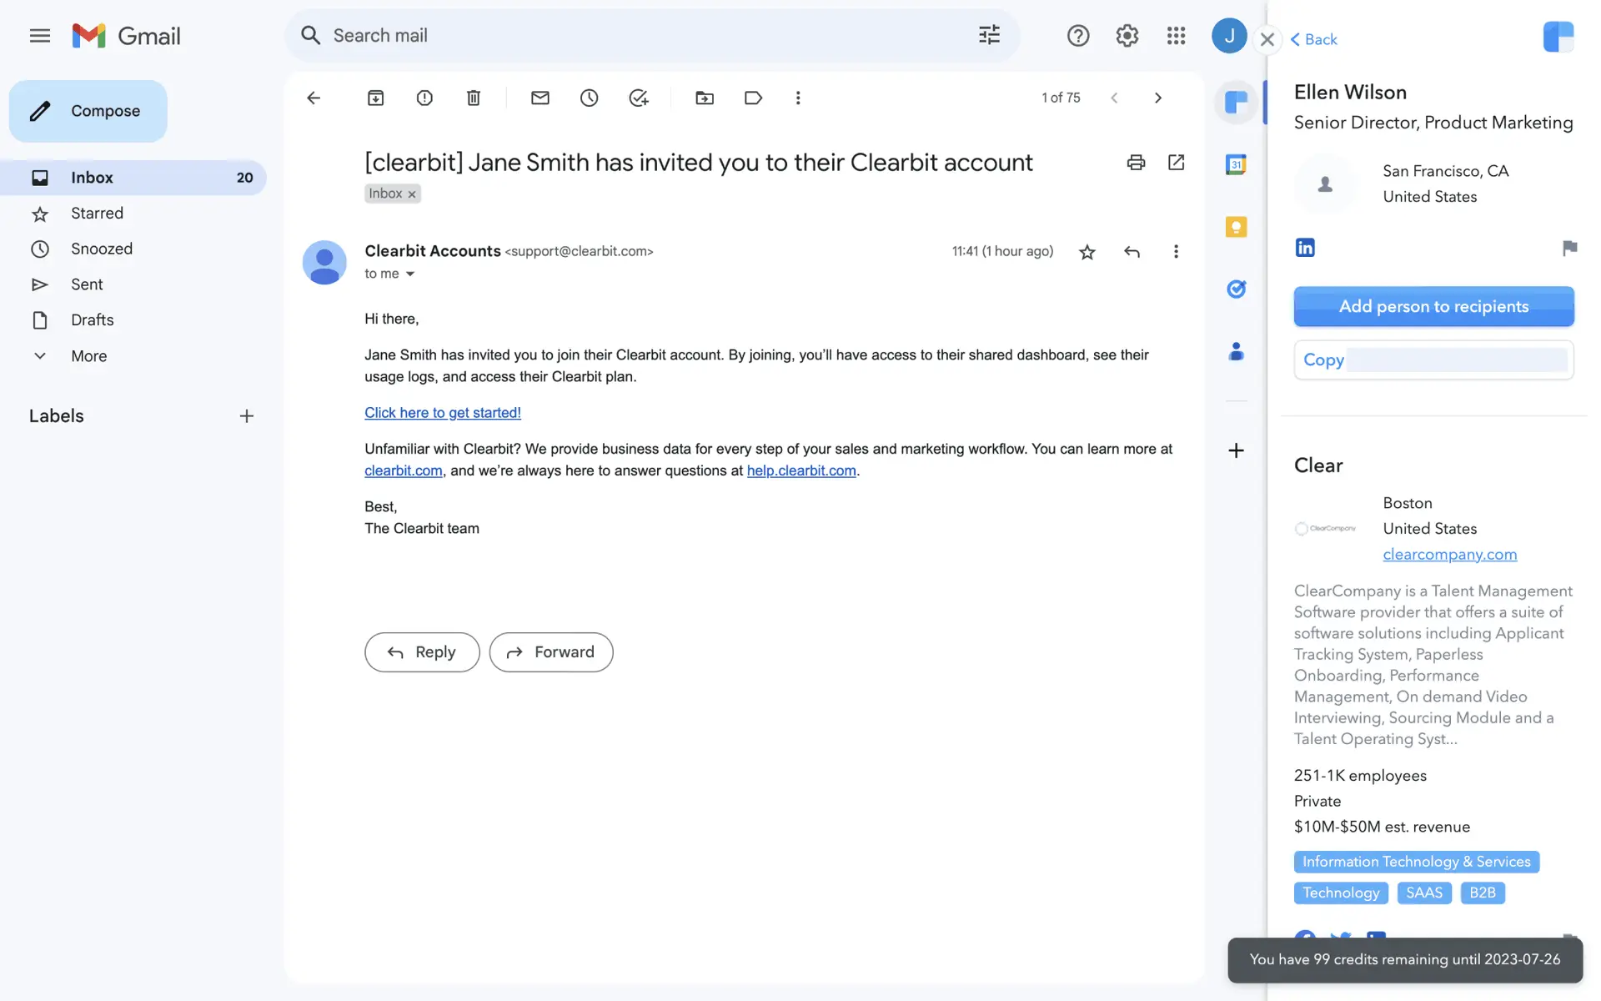The height and width of the screenshot is (1001, 1601).
Task: Report the email as spam
Action: [424, 98]
